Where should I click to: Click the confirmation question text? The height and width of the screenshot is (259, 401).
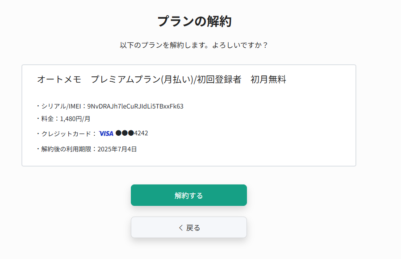[x=194, y=45]
